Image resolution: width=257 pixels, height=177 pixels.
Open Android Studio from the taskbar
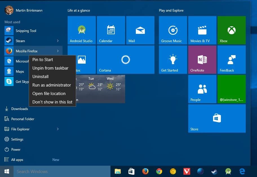coord(228,171)
